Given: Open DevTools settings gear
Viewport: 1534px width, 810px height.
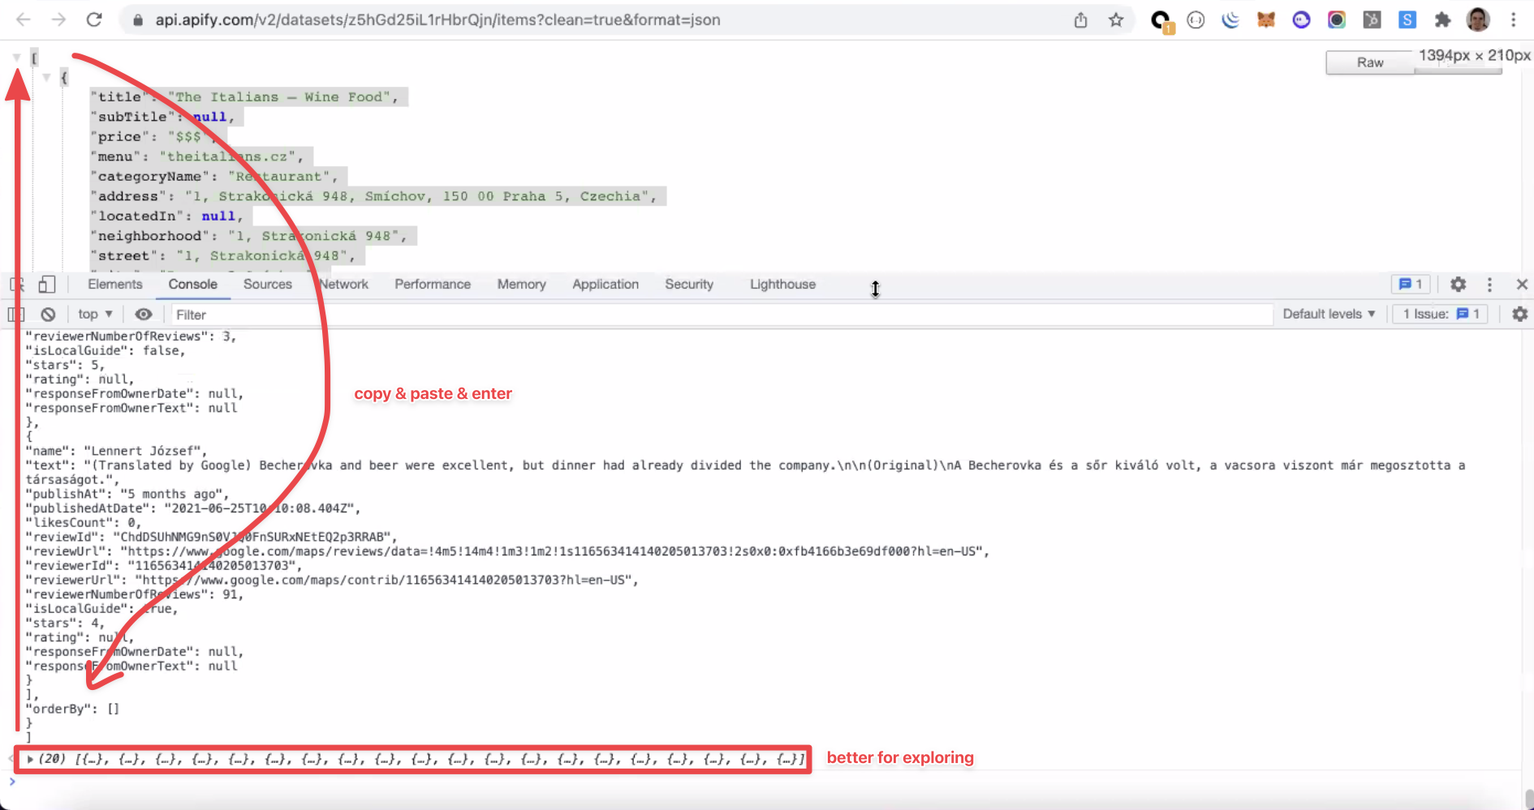Looking at the screenshot, I should tap(1458, 285).
